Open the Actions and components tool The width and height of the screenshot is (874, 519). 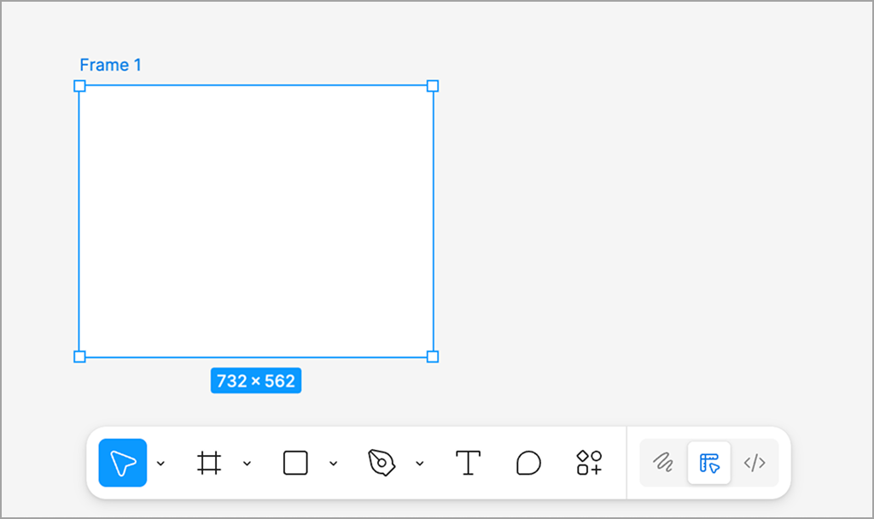tap(589, 463)
